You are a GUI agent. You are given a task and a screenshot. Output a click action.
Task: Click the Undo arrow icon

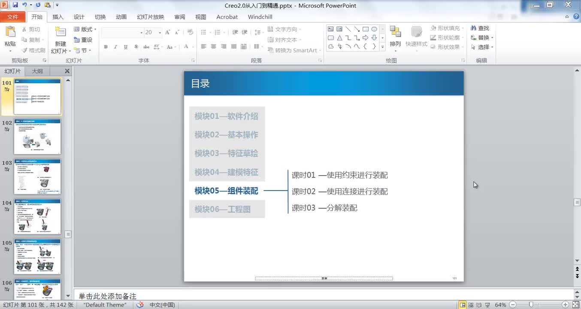tap(24, 5)
